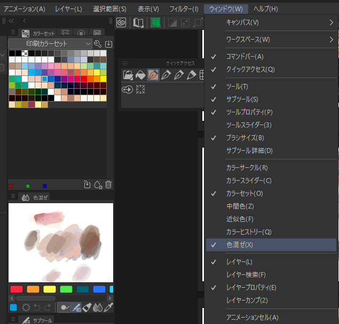The width and height of the screenshot is (339, 324).
Task: Enable カラーサークル(R) panel in the Window menu
Action: (247, 168)
